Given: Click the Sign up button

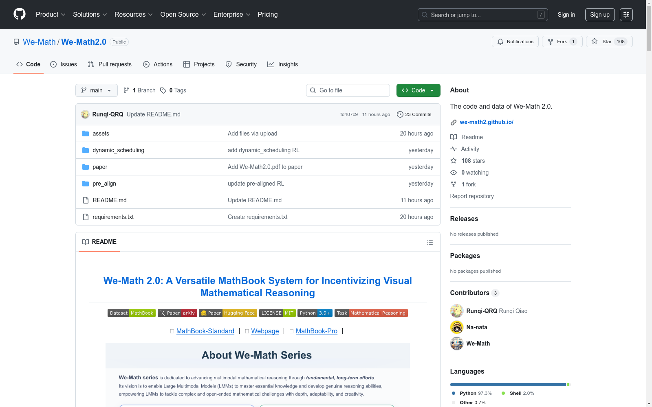Looking at the screenshot, I should pyautogui.click(x=600, y=15).
